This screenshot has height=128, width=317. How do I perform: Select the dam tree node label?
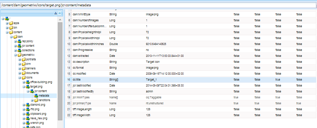coord(20,37)
